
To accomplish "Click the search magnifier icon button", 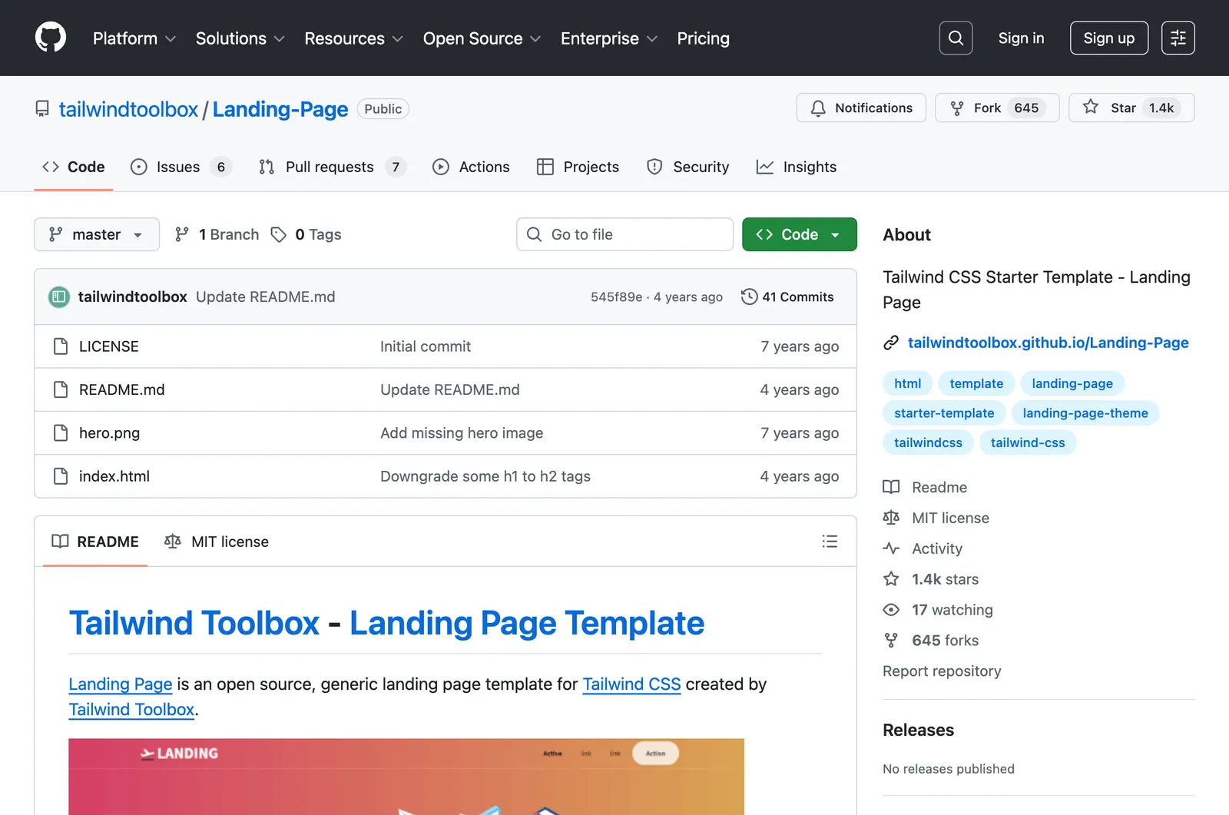I will pyautogui.click(x=956, y=38).
